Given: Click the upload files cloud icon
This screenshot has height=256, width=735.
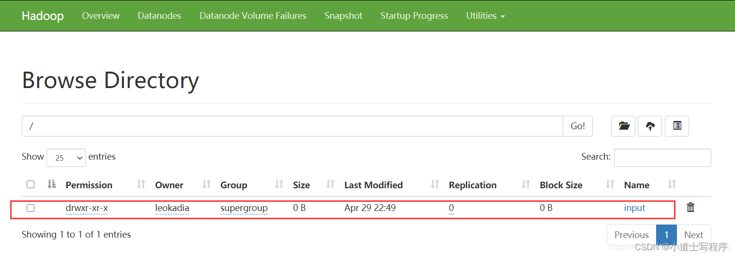Looking at the screenshot, I should (650, 126).
